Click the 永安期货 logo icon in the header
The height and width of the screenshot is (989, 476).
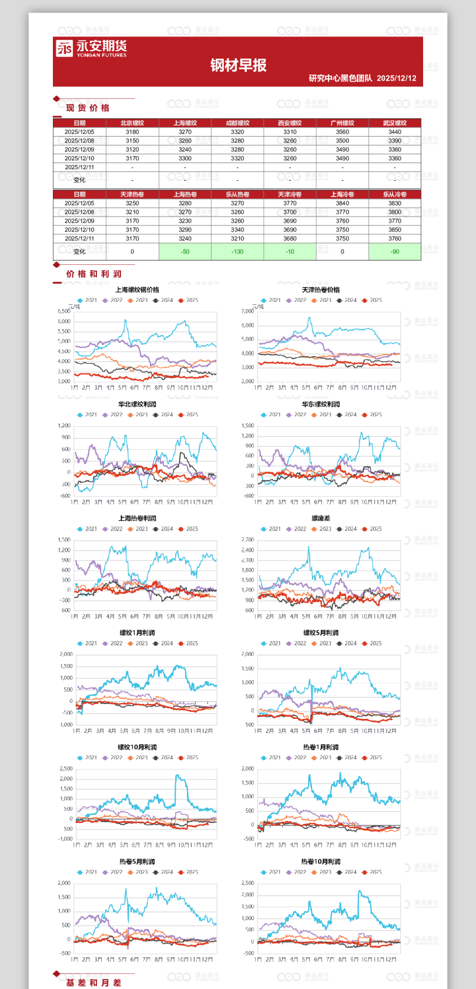(x=65, y=48)
